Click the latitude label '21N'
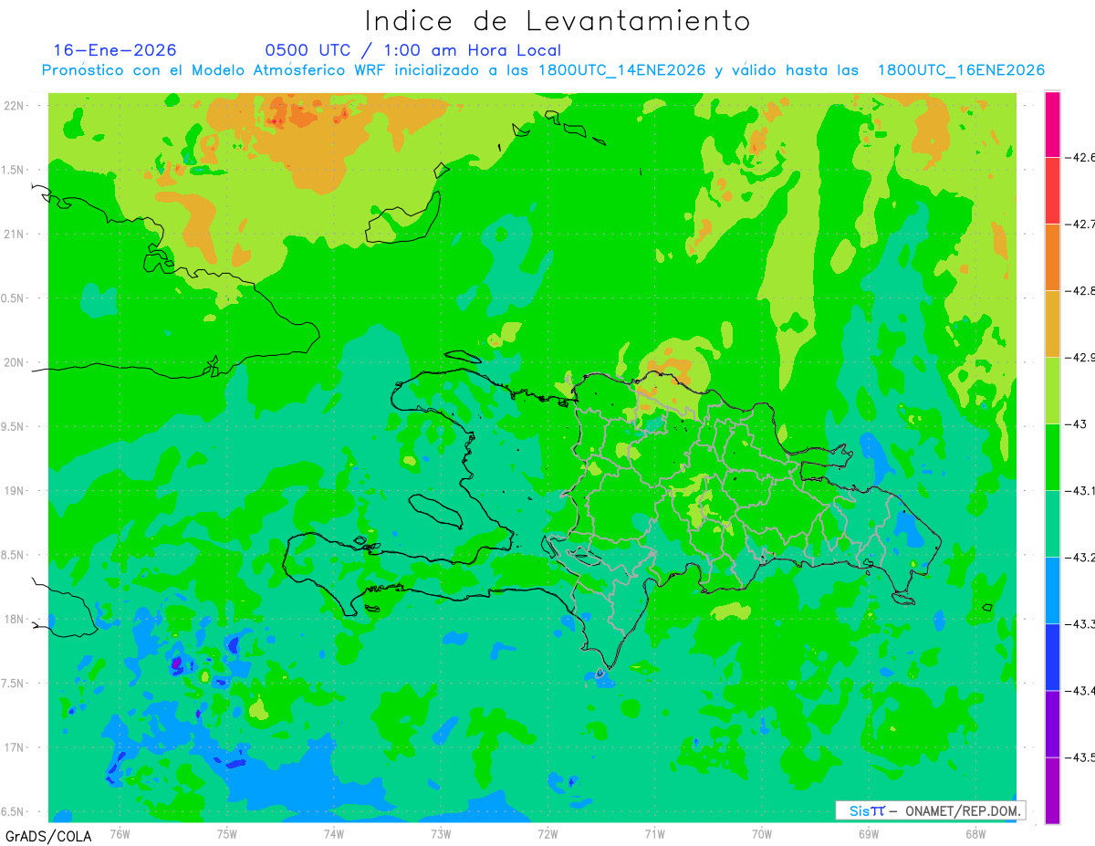The width and height of the screenshot is (1095, 846). click(15, 234)
